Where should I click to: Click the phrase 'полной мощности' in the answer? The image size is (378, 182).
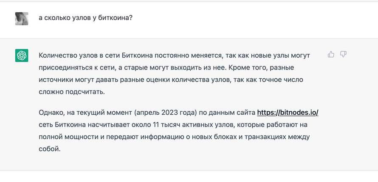click(67, 137)
